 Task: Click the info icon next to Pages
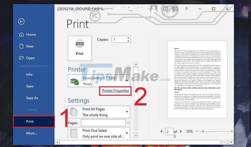(x=129, y=123)
